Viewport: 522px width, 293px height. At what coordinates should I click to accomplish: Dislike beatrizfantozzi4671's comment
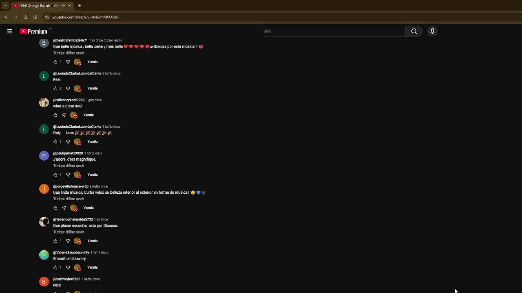coord(68,62)
